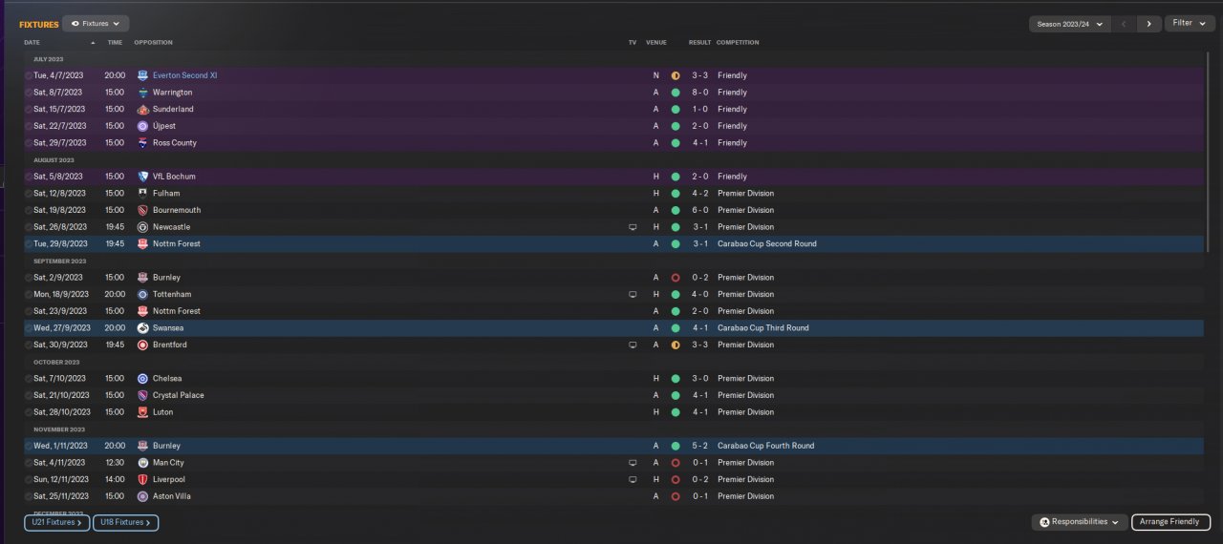
Task: Click the green win indicator for Warrington
Action: click(676, 93)
